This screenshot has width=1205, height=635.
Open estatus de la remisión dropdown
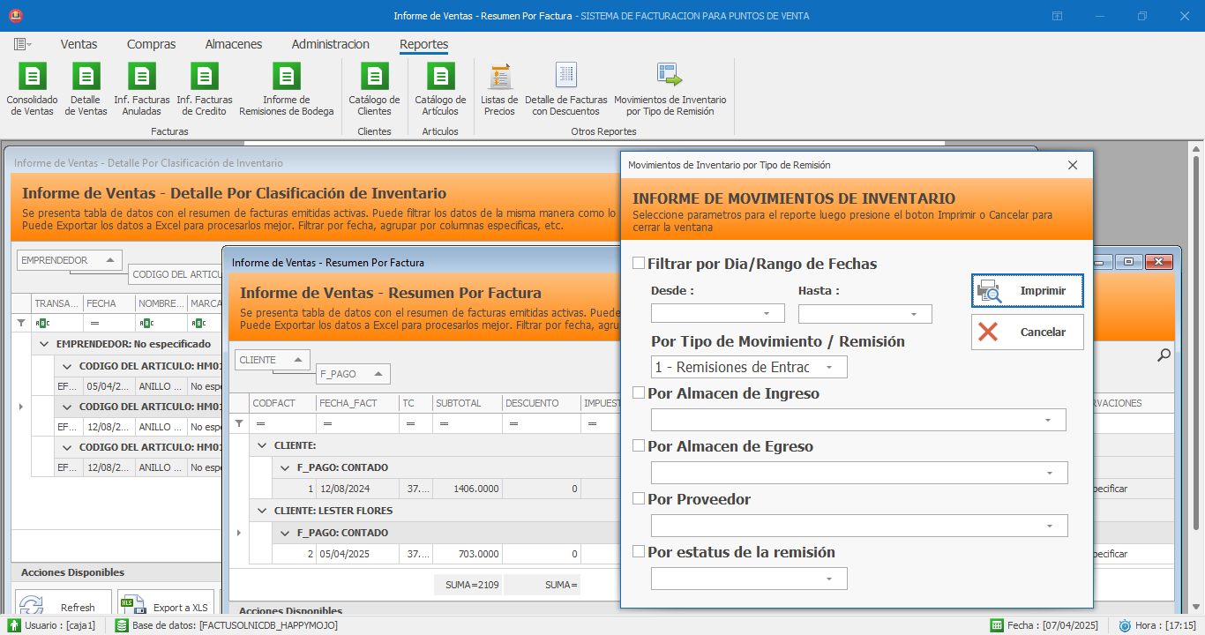click(x=829, y=579)
